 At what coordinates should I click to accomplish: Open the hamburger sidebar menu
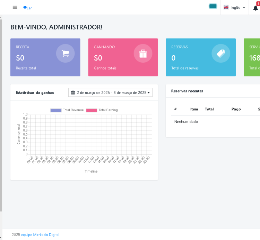(x=15, y=7)
